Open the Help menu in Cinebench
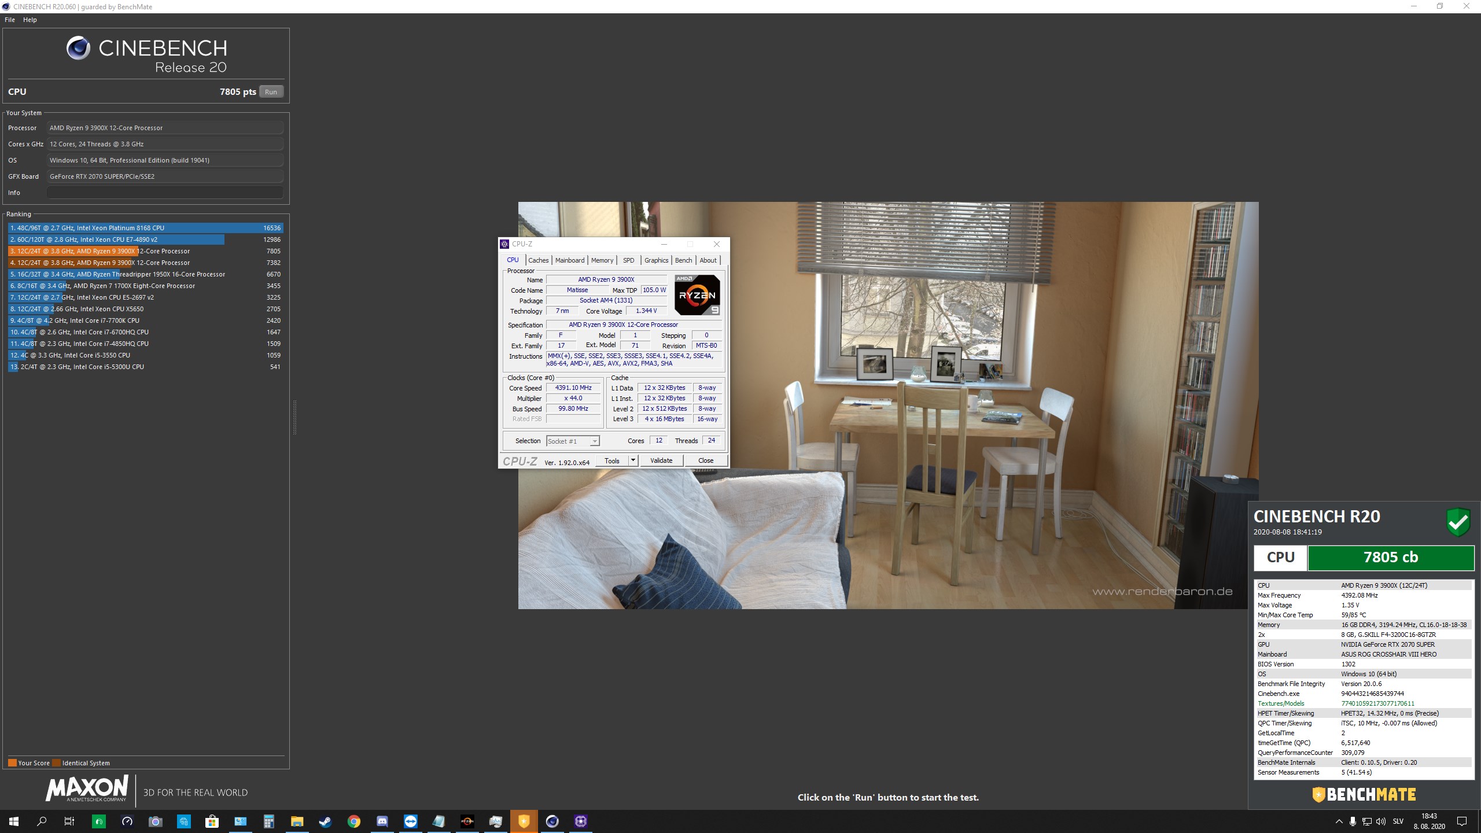The height and width of the screenshot is (833, 1481). pos(30,20)
